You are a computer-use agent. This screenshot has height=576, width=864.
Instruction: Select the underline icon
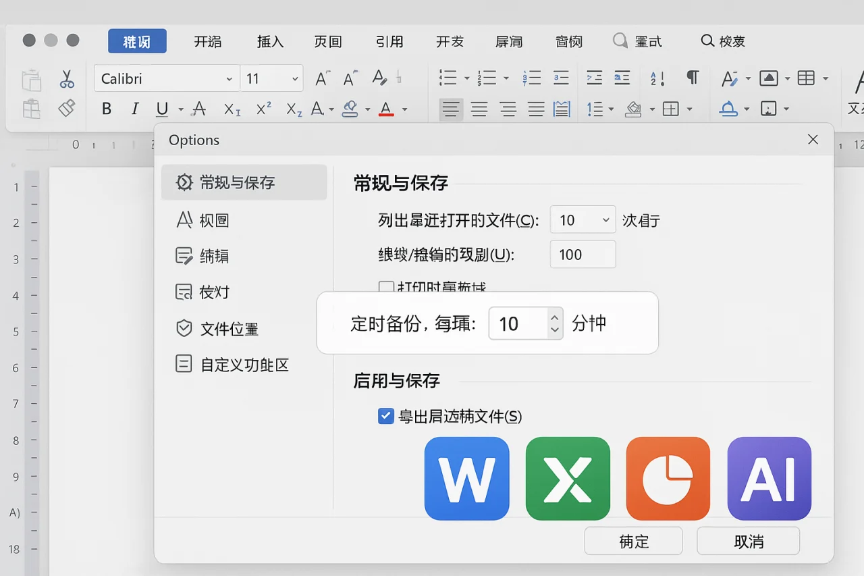tap(162, 109)
